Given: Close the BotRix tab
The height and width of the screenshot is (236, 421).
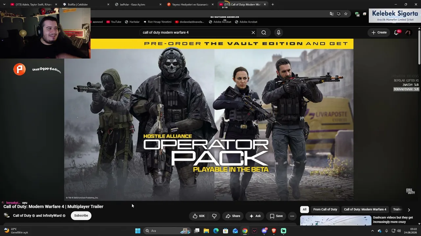Looking at the screenshot, I should 109,5.
